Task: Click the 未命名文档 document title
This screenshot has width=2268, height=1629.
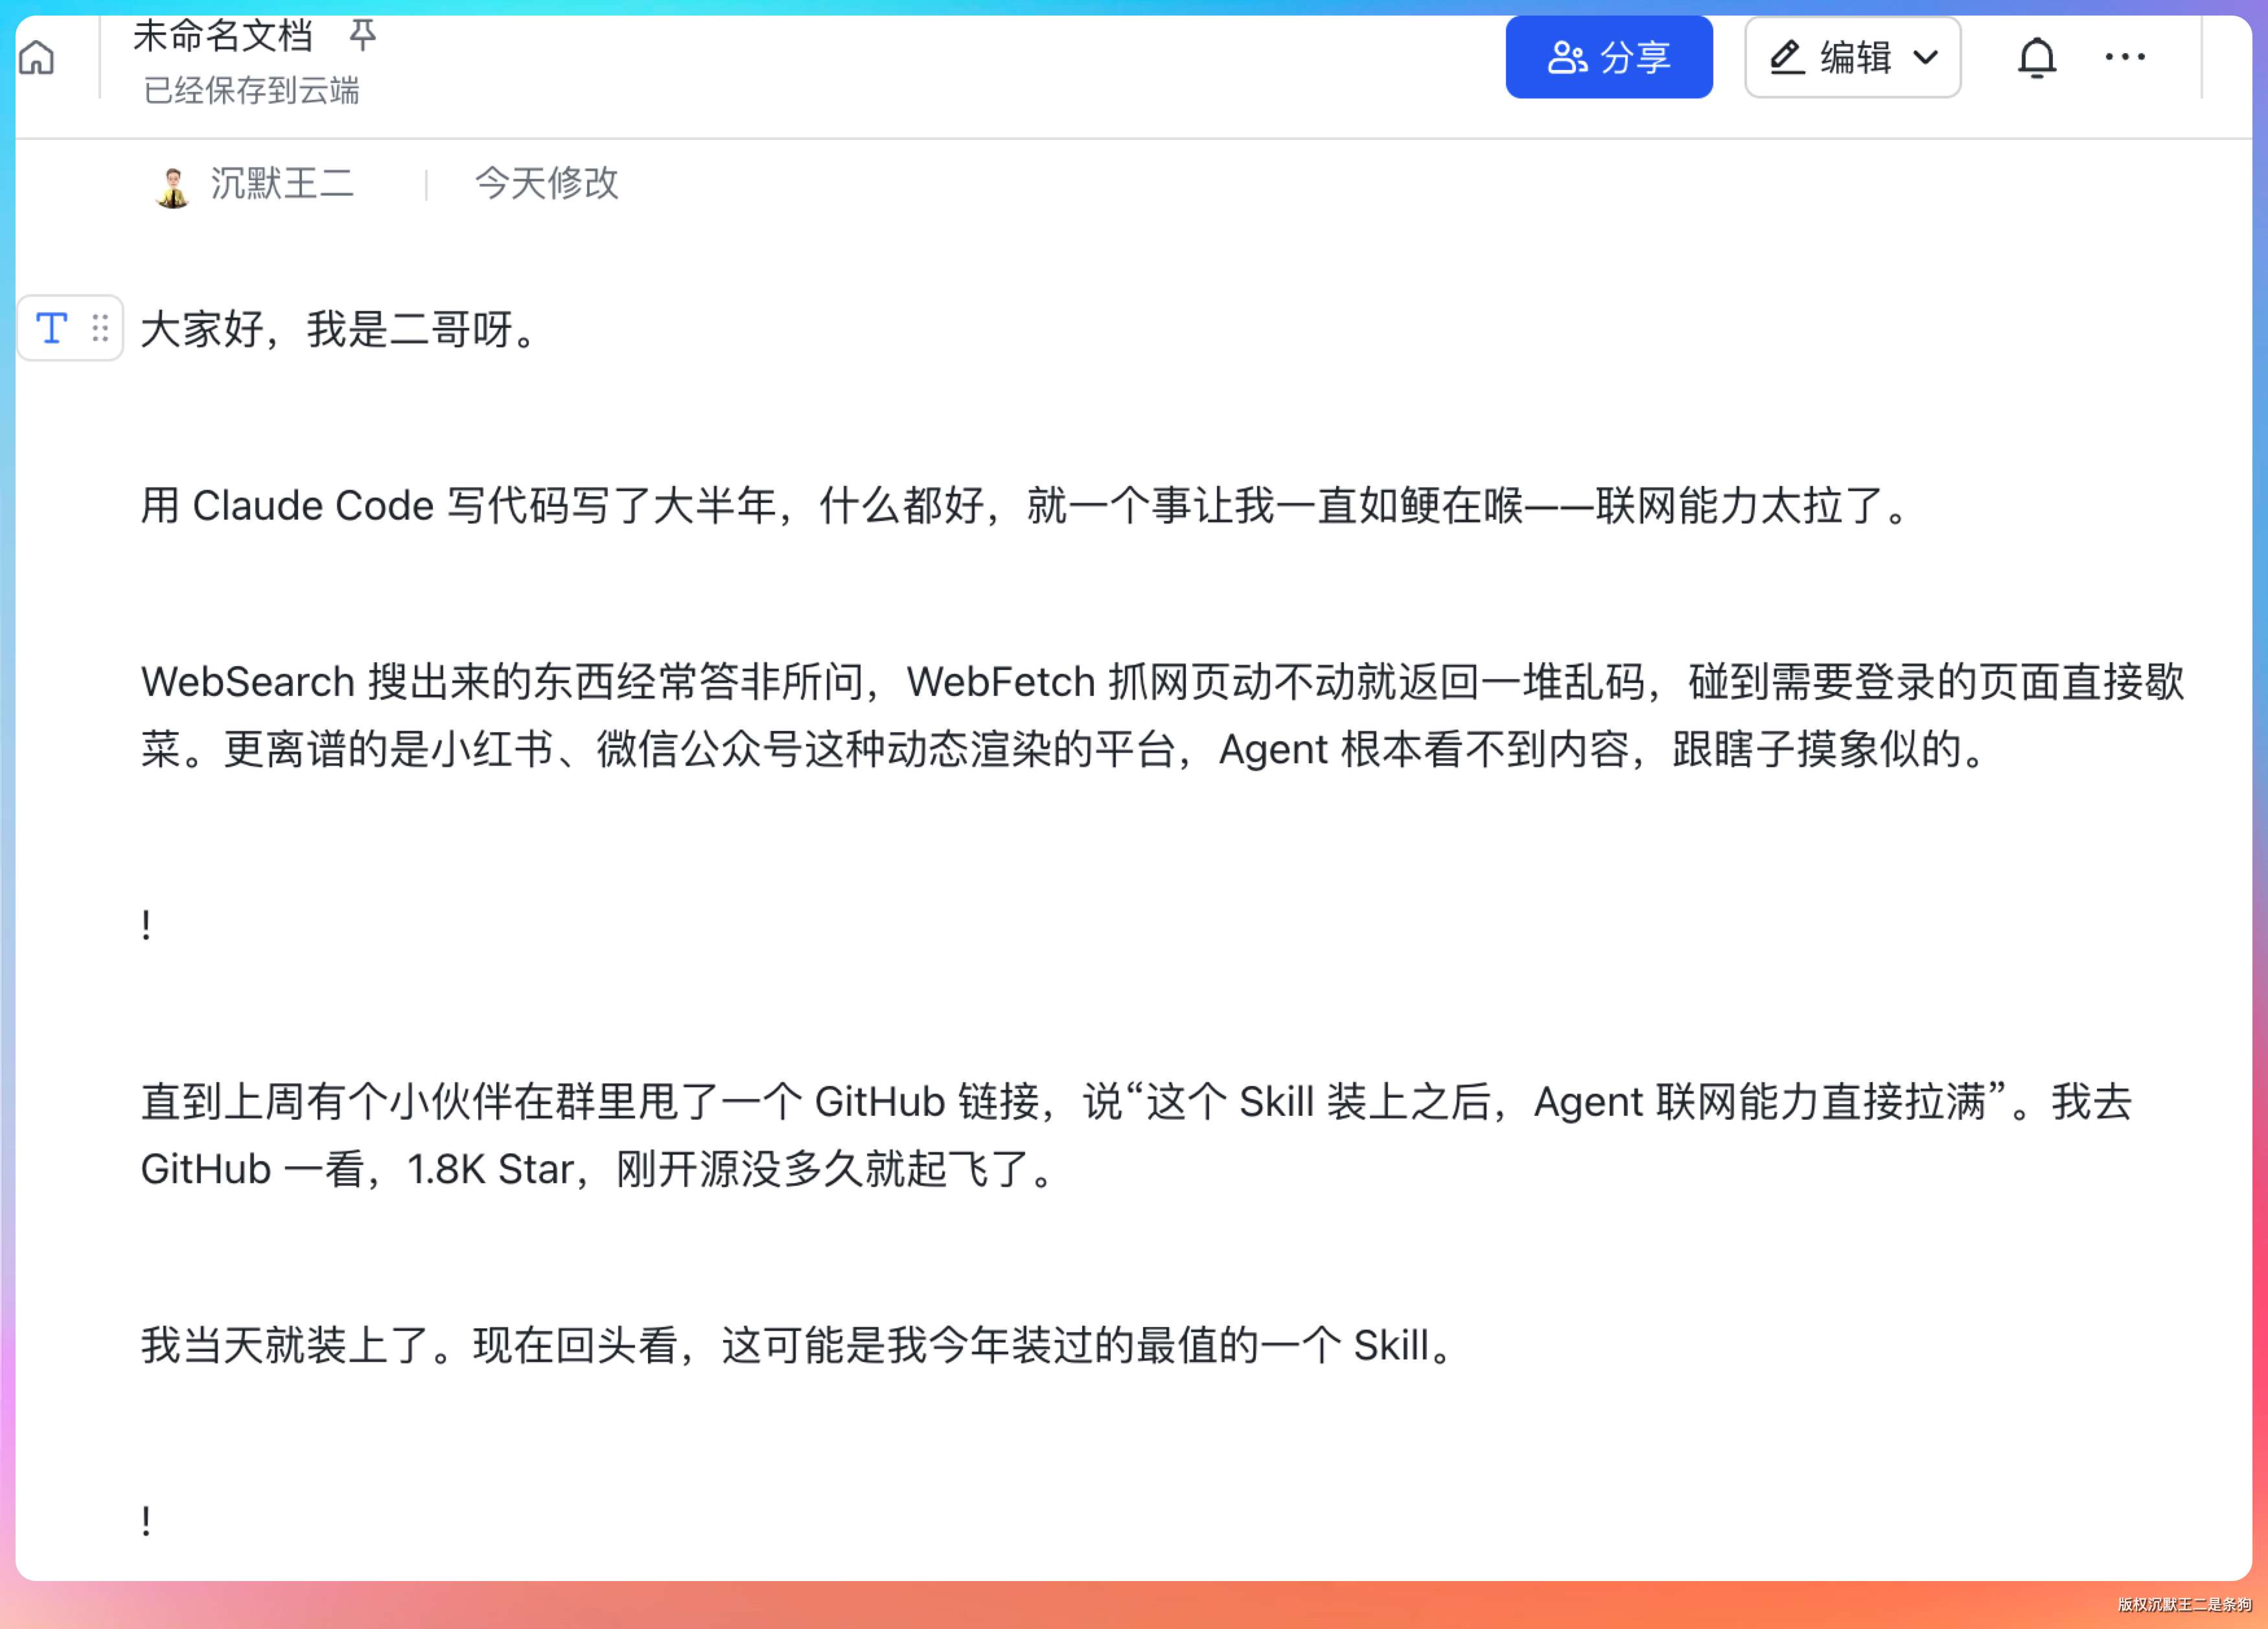Action: (x=223, y=36)
